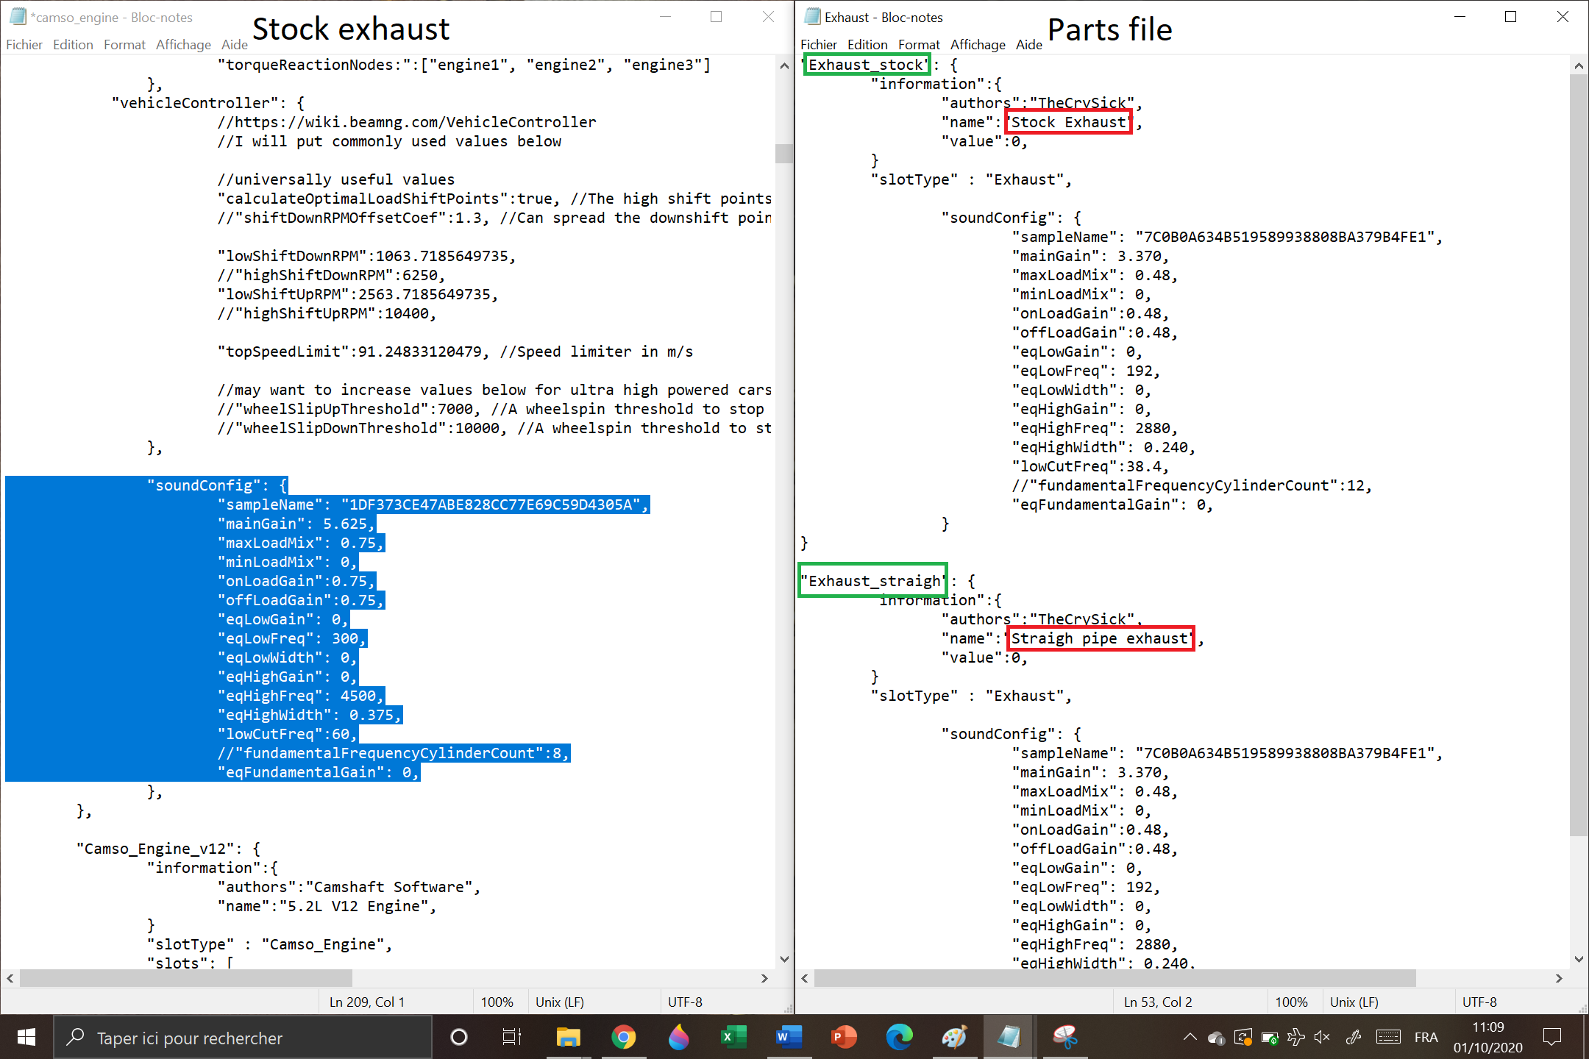Viewport: 1589px width, 1059px height.
Task: Open the Action Center notifications icon
Action: tap(1552, 1037)
